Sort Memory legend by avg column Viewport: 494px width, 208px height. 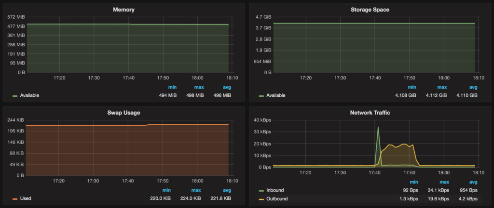pyautogui.click(x=227, y=87)
